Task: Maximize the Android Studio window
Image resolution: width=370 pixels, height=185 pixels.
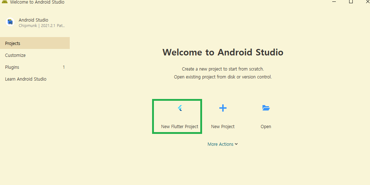Action: pos(351,1)
